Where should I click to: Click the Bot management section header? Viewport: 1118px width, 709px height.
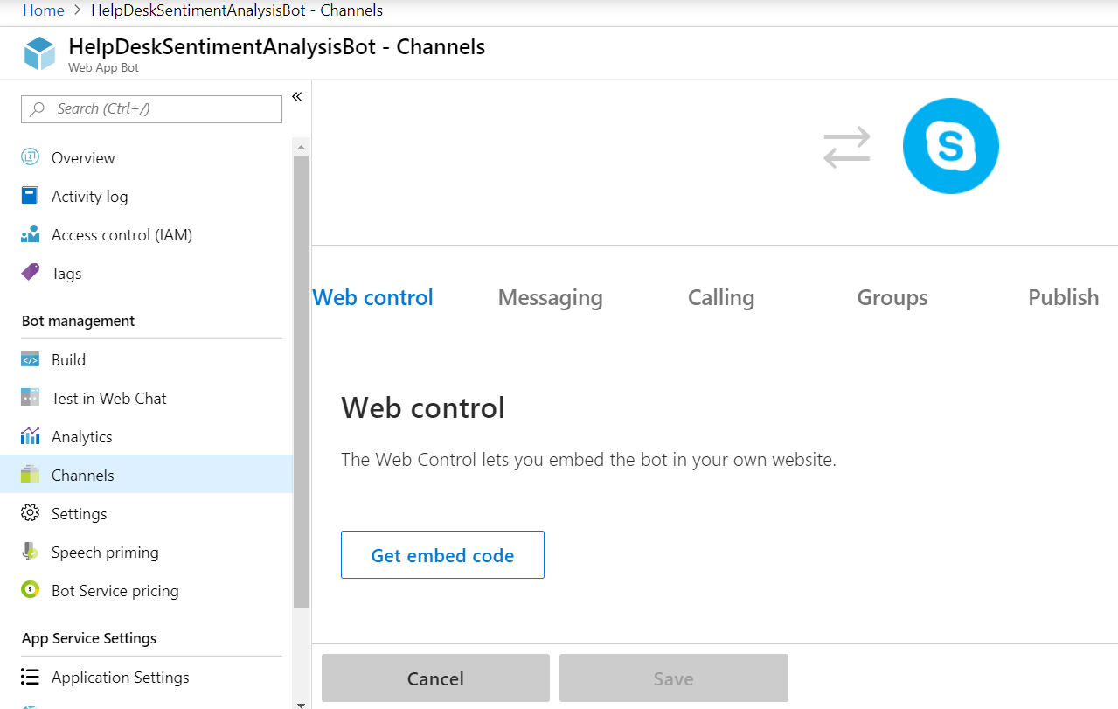click(x=78, y=321)
